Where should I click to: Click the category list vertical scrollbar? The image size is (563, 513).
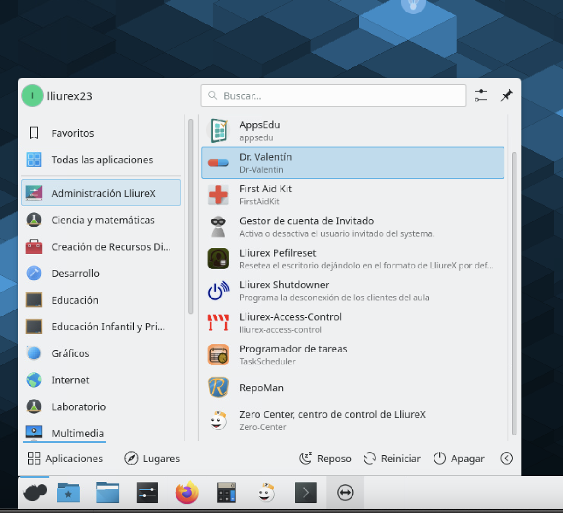pyautogui.click(x=191, y=217)
